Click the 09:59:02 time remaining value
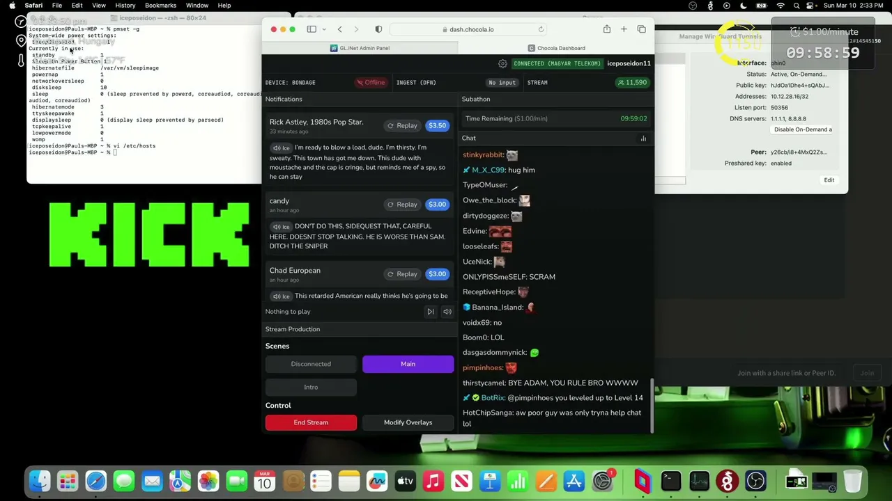This screenshot has height=501, width=892. 633,119
